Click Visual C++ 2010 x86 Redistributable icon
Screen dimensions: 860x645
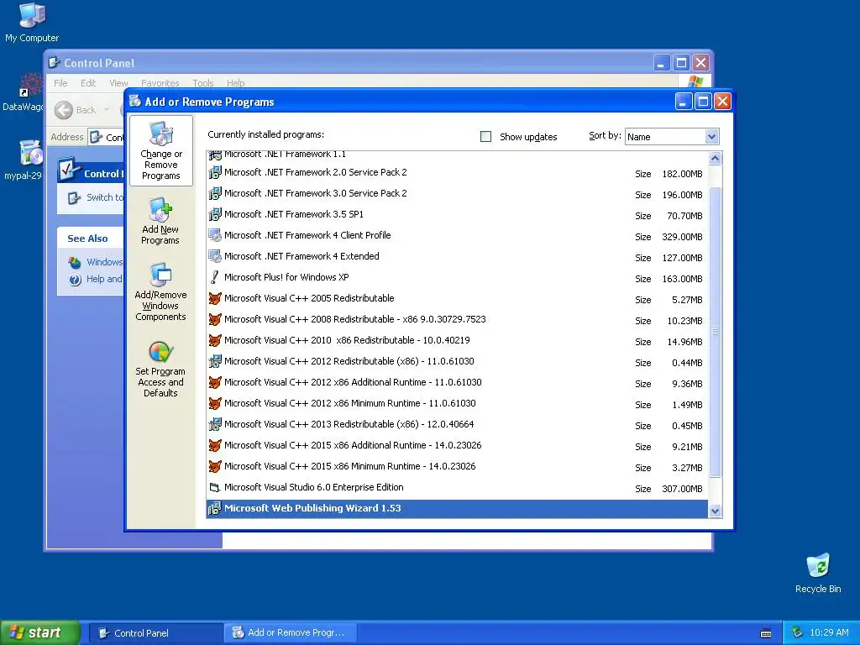(x=215, y=341)
